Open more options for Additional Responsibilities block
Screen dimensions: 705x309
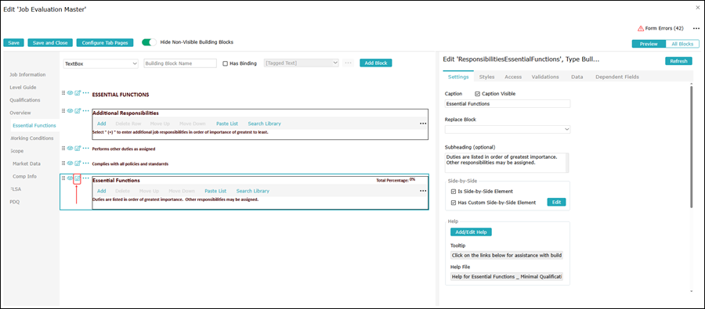(86, 110)
